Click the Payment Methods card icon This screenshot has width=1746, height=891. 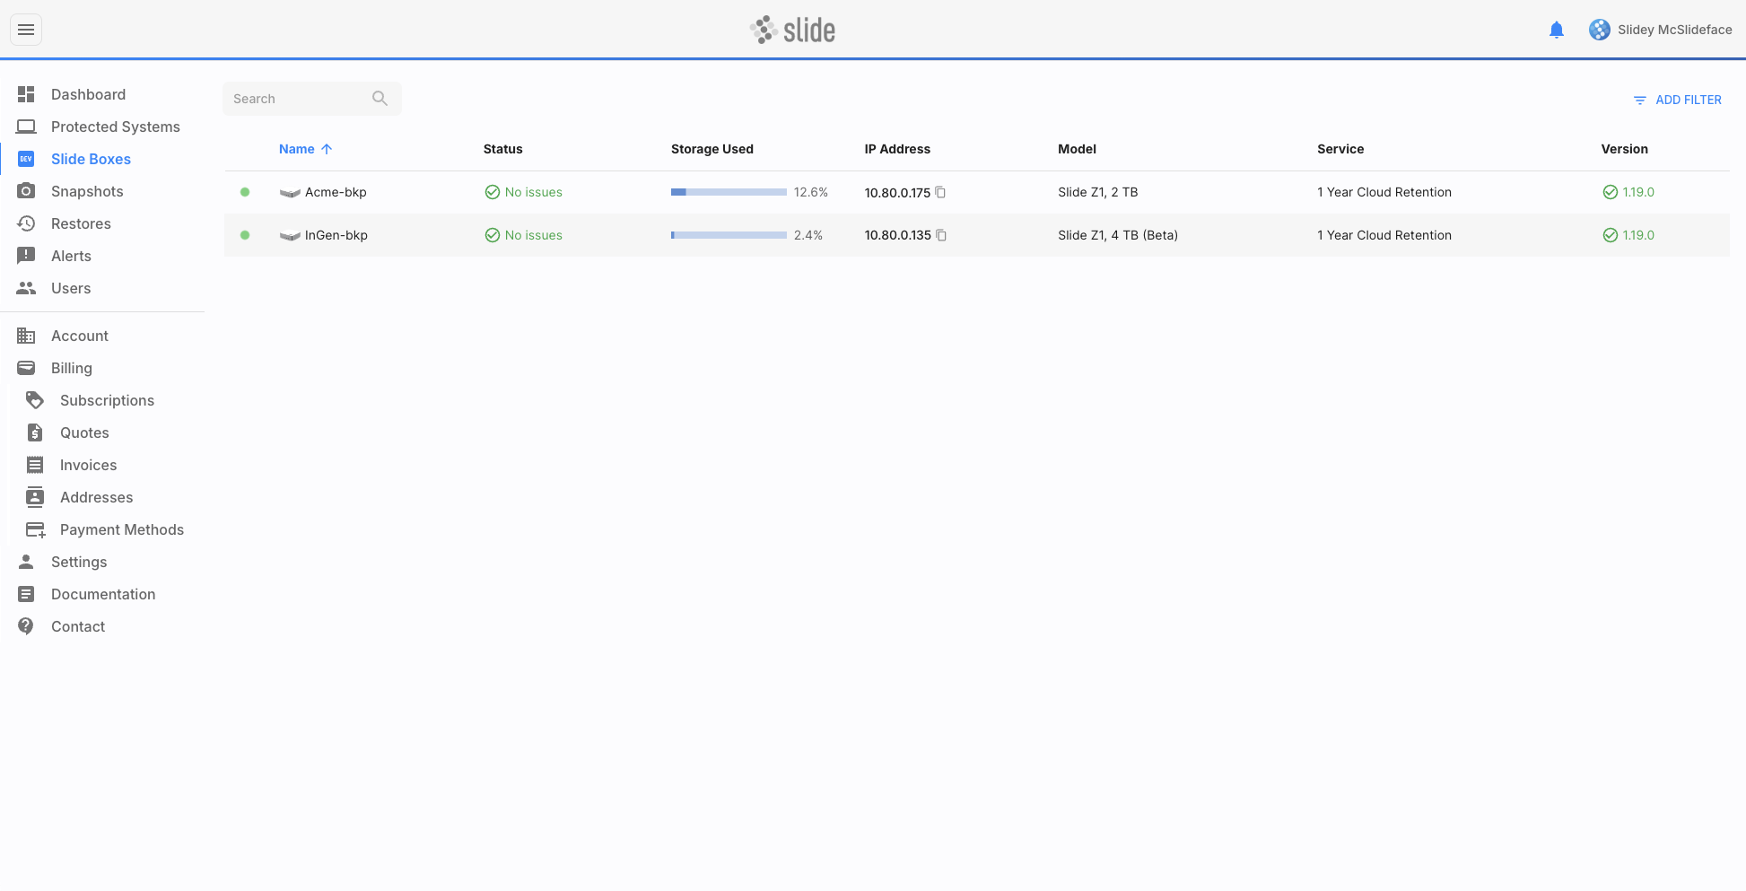tap(35, 529)
